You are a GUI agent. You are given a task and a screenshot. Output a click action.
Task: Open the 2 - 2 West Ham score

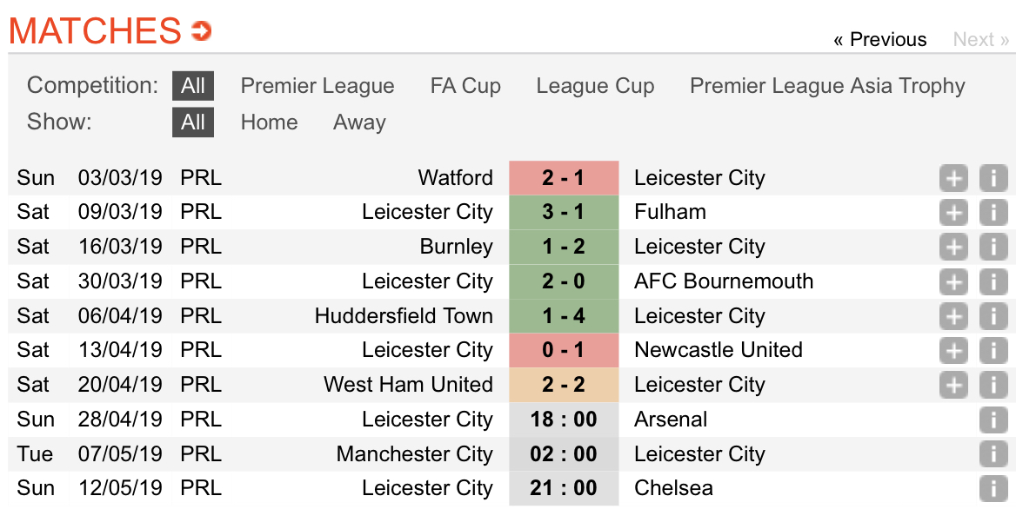564,385
